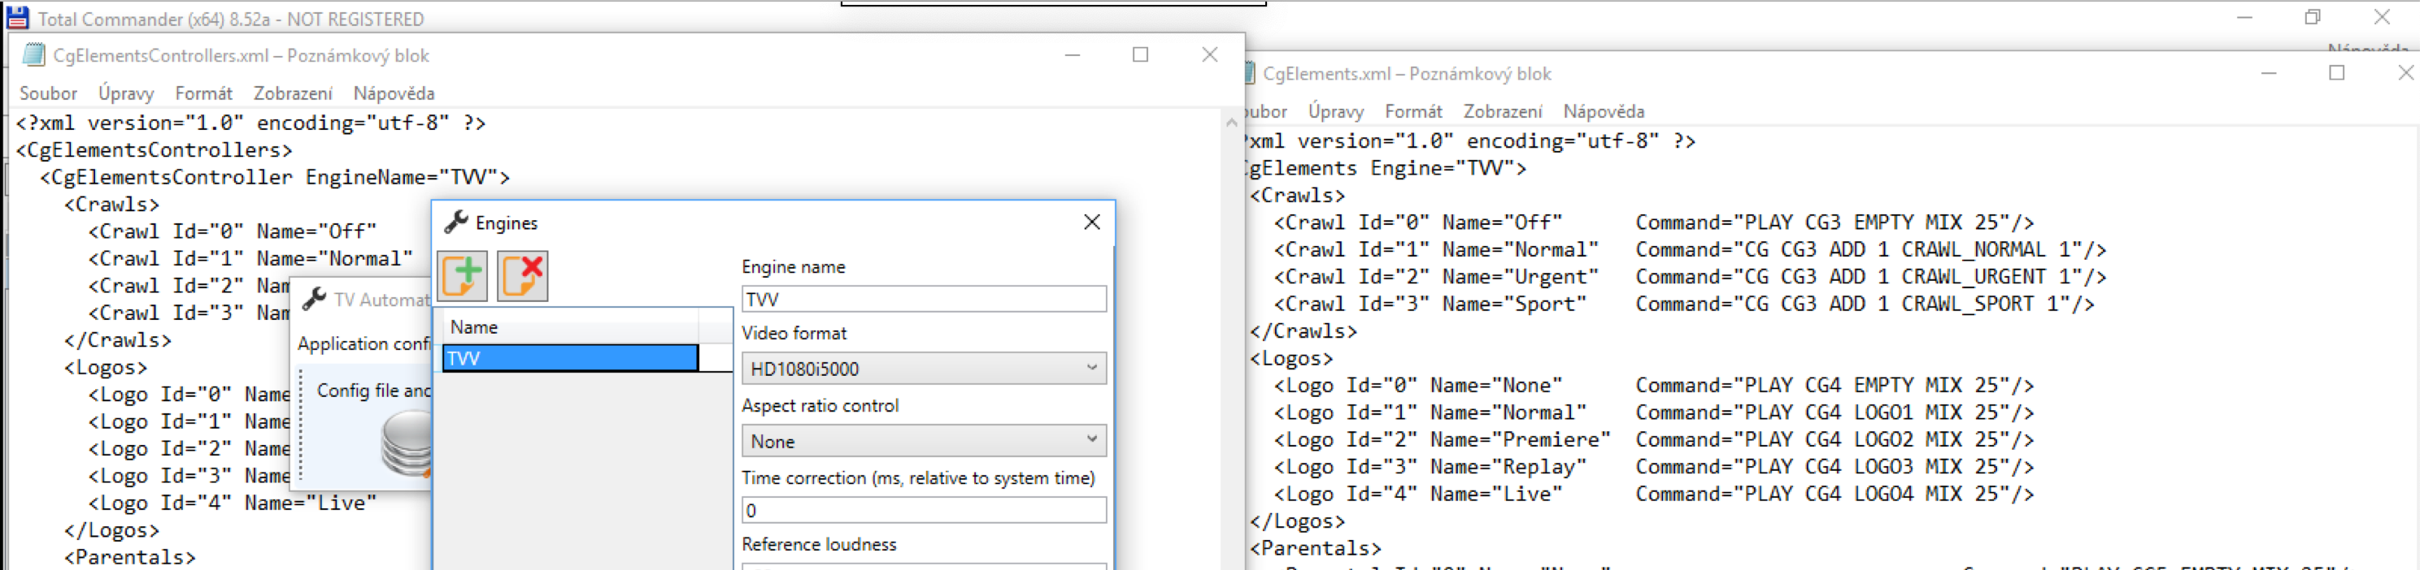Image resolution: width=2420 pixels, height=570 pixels.
Task: Minimize the CgElements.xml Notepad window
Action: click(2269, 73)
